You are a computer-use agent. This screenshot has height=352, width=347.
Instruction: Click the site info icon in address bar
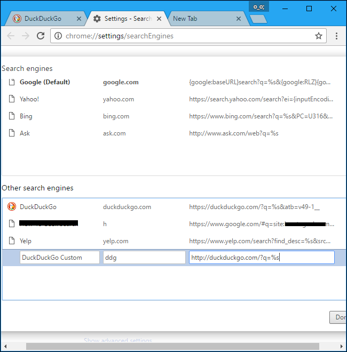click(58, 36)
